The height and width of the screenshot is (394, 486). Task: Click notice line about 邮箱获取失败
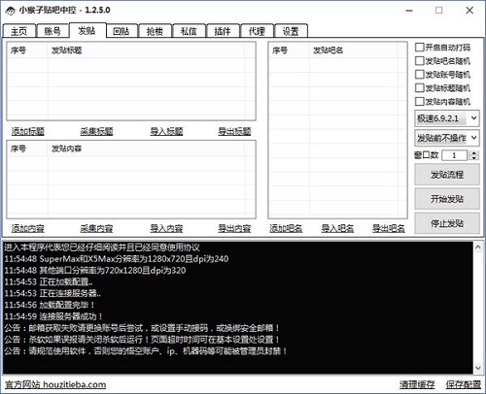point(142,328)
